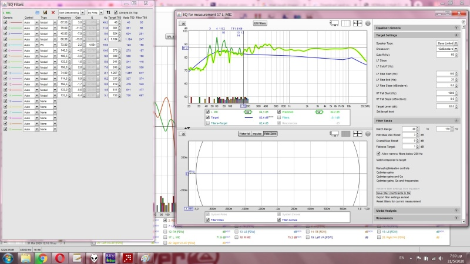Screen dimensions: 470x264
Task: Toggle Predicted trace checkbox
Action: click(279, 112)
